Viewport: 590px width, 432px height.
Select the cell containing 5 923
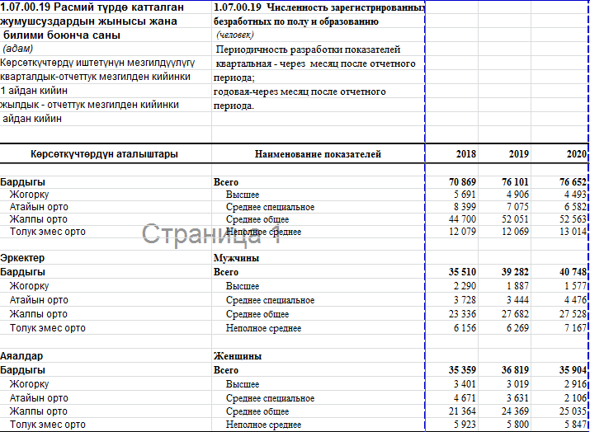451,424
